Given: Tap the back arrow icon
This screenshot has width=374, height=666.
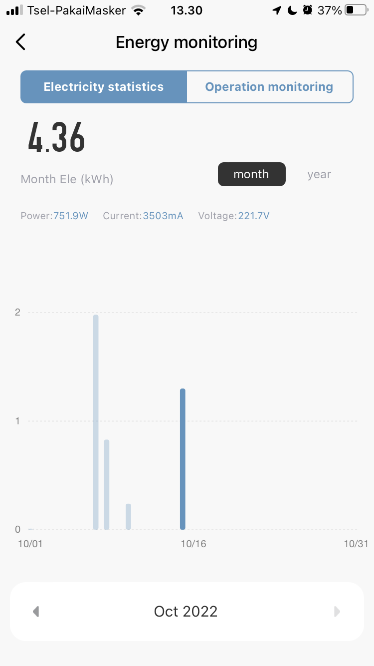Looking at the screenshot, I should click(x=20, y=42).
